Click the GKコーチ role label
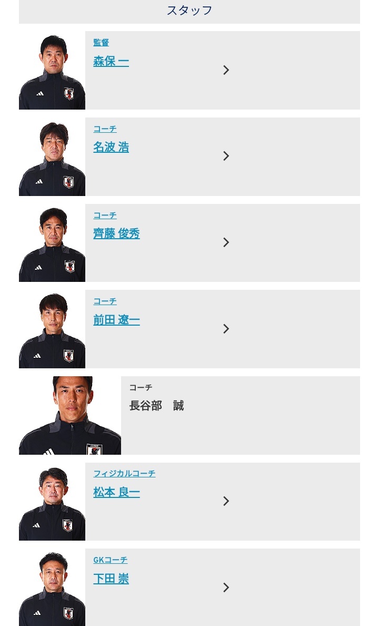This screenshot has width=379, height=626. tap(111, 560)
